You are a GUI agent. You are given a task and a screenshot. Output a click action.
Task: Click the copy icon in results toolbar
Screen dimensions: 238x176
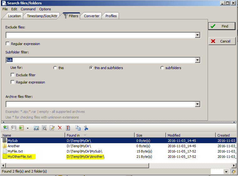[x=78, y=128]
